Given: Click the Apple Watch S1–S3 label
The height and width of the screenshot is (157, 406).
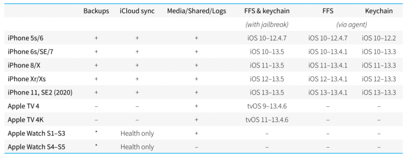Looking at the screenshot, I should 36,133.
